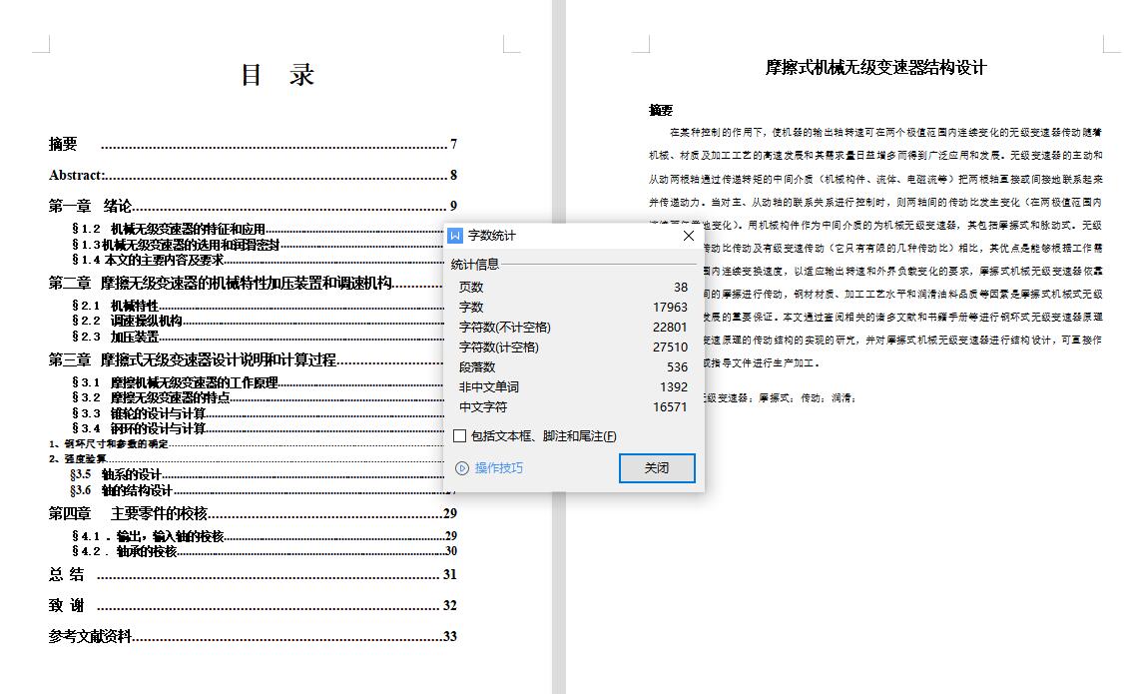
Task: Click the 摘要 entry in the table of contents
Action: click(64, 145)
